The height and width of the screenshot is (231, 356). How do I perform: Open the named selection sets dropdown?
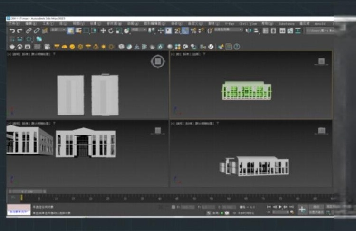[x=228, y=30]
